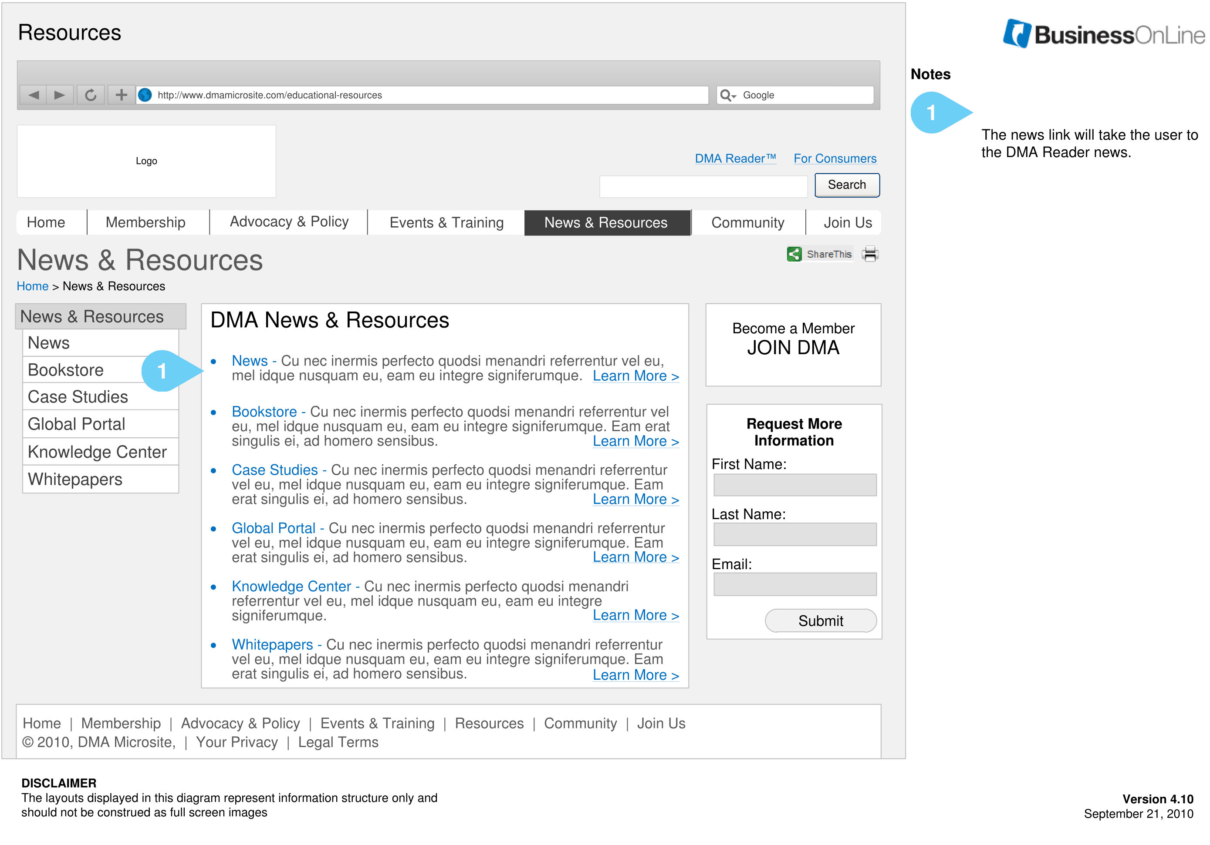1210x845 pixels.
Task: Click Learn More for the Case Studies item
Action: tap(635, 499)
